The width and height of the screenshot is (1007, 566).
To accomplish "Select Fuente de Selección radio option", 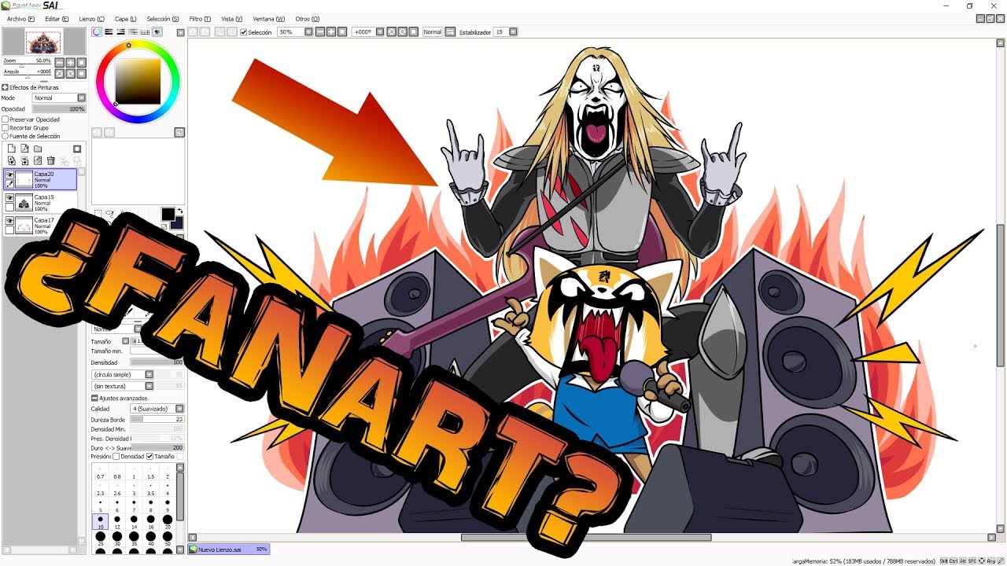I will tap(5, 136).
